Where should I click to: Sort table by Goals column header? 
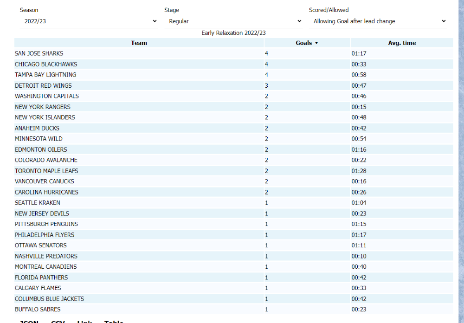[307, 43]
